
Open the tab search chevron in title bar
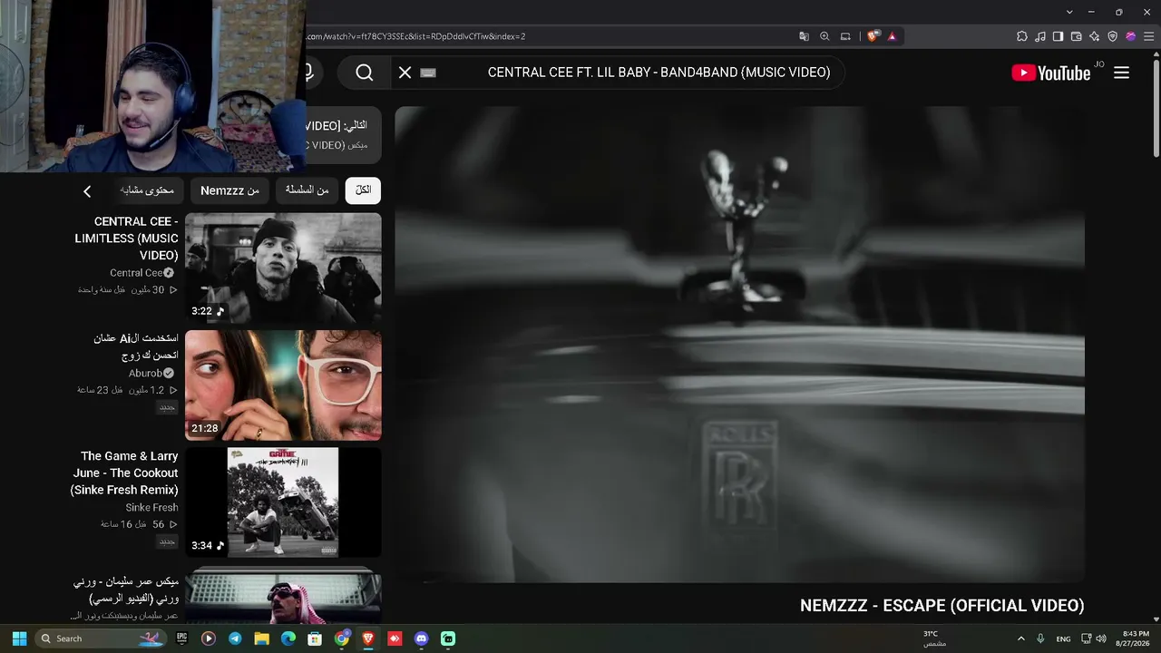tap(1069, 12)
